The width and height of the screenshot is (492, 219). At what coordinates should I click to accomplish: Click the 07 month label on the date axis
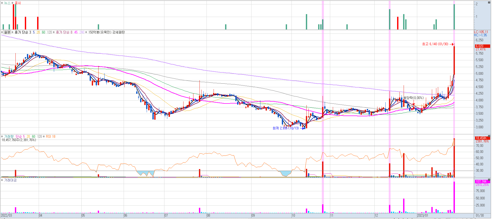coord(166,216)
